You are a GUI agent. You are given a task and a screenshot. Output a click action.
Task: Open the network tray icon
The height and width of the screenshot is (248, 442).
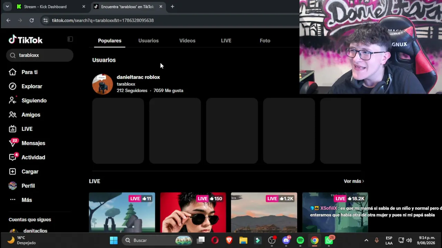(401, 240)
